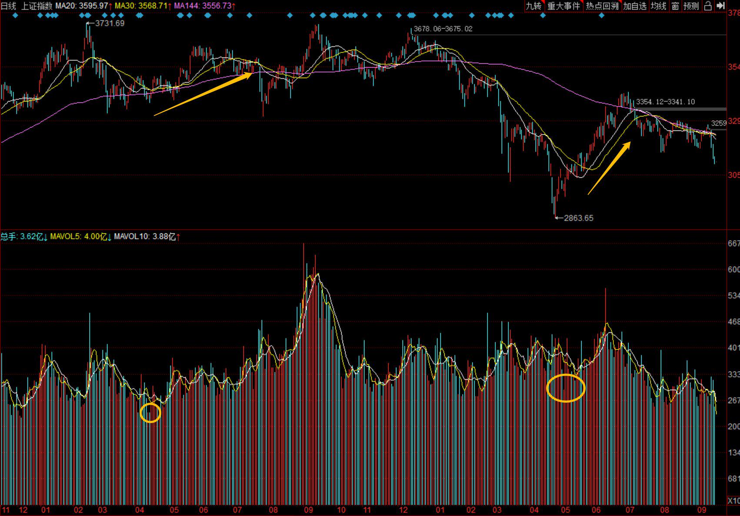Open the MAVOL5 volume indicator label
The width and height of the screenshot is (740, 516).
point(78,236)
